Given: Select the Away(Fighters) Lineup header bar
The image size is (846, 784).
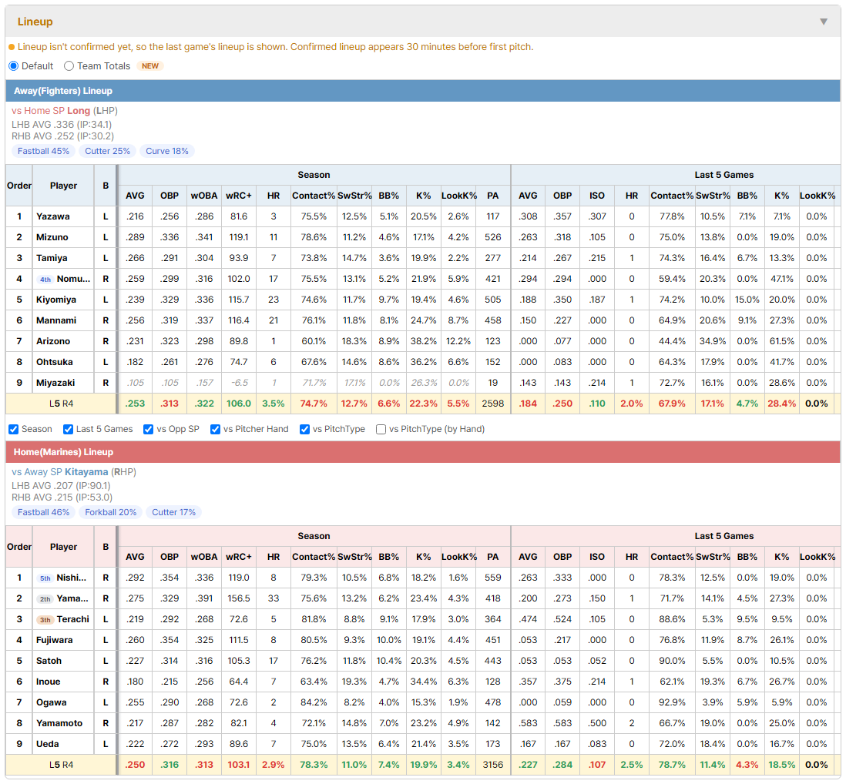Looking at the screenshot, I should coord(423,91).
